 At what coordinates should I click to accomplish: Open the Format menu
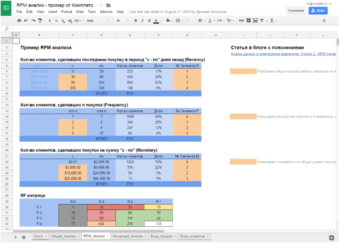pyautogui.click(x=66, y=11)
